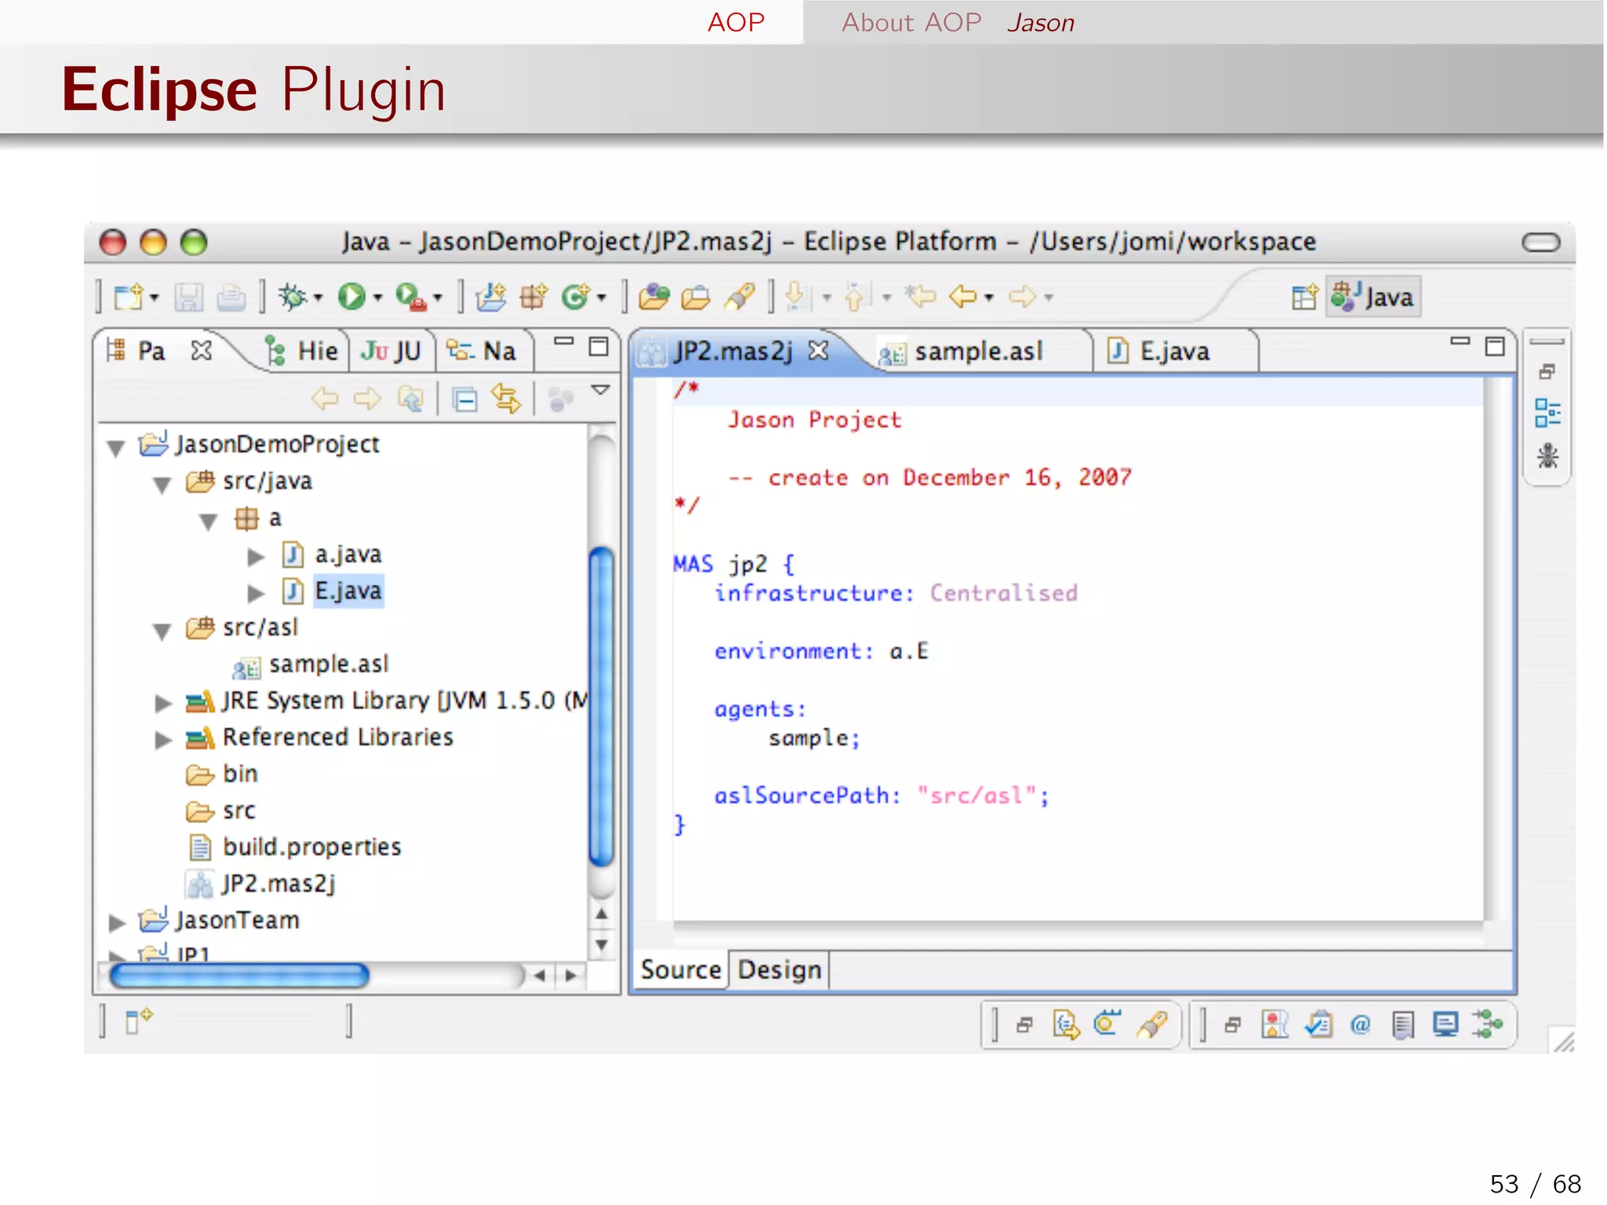The height and width of the screenshot is (1205, 1607).
Task: Open the Package Explorer view menu triangle
Action: pos(600,390)
